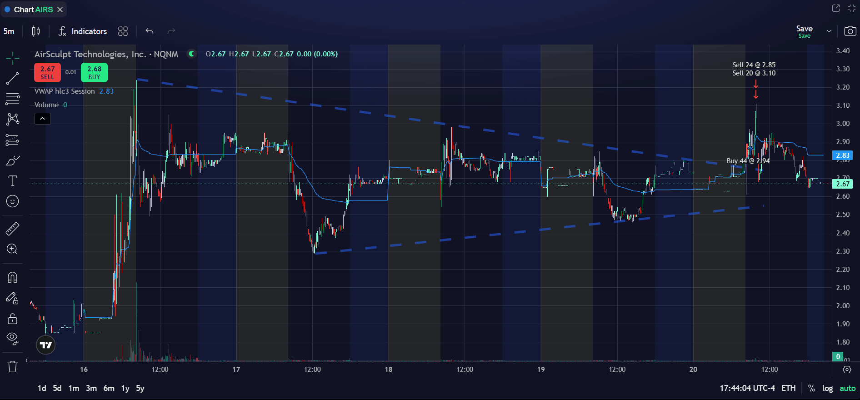This screenshot has width=860, height=400.
Task: Select the ruler measure tool
Action: [12, 229]
